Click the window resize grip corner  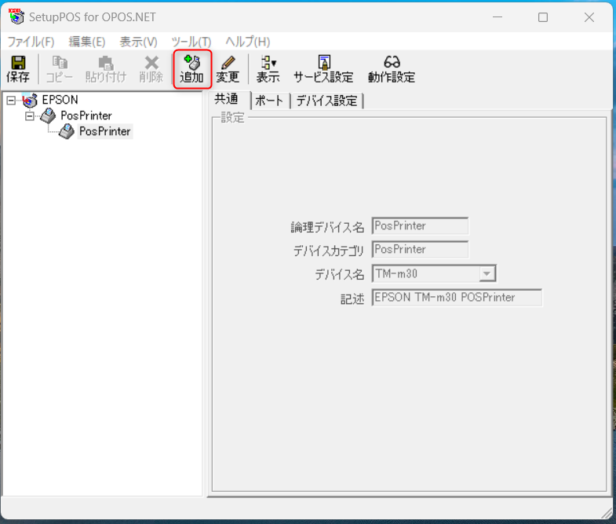click(607, 513)
